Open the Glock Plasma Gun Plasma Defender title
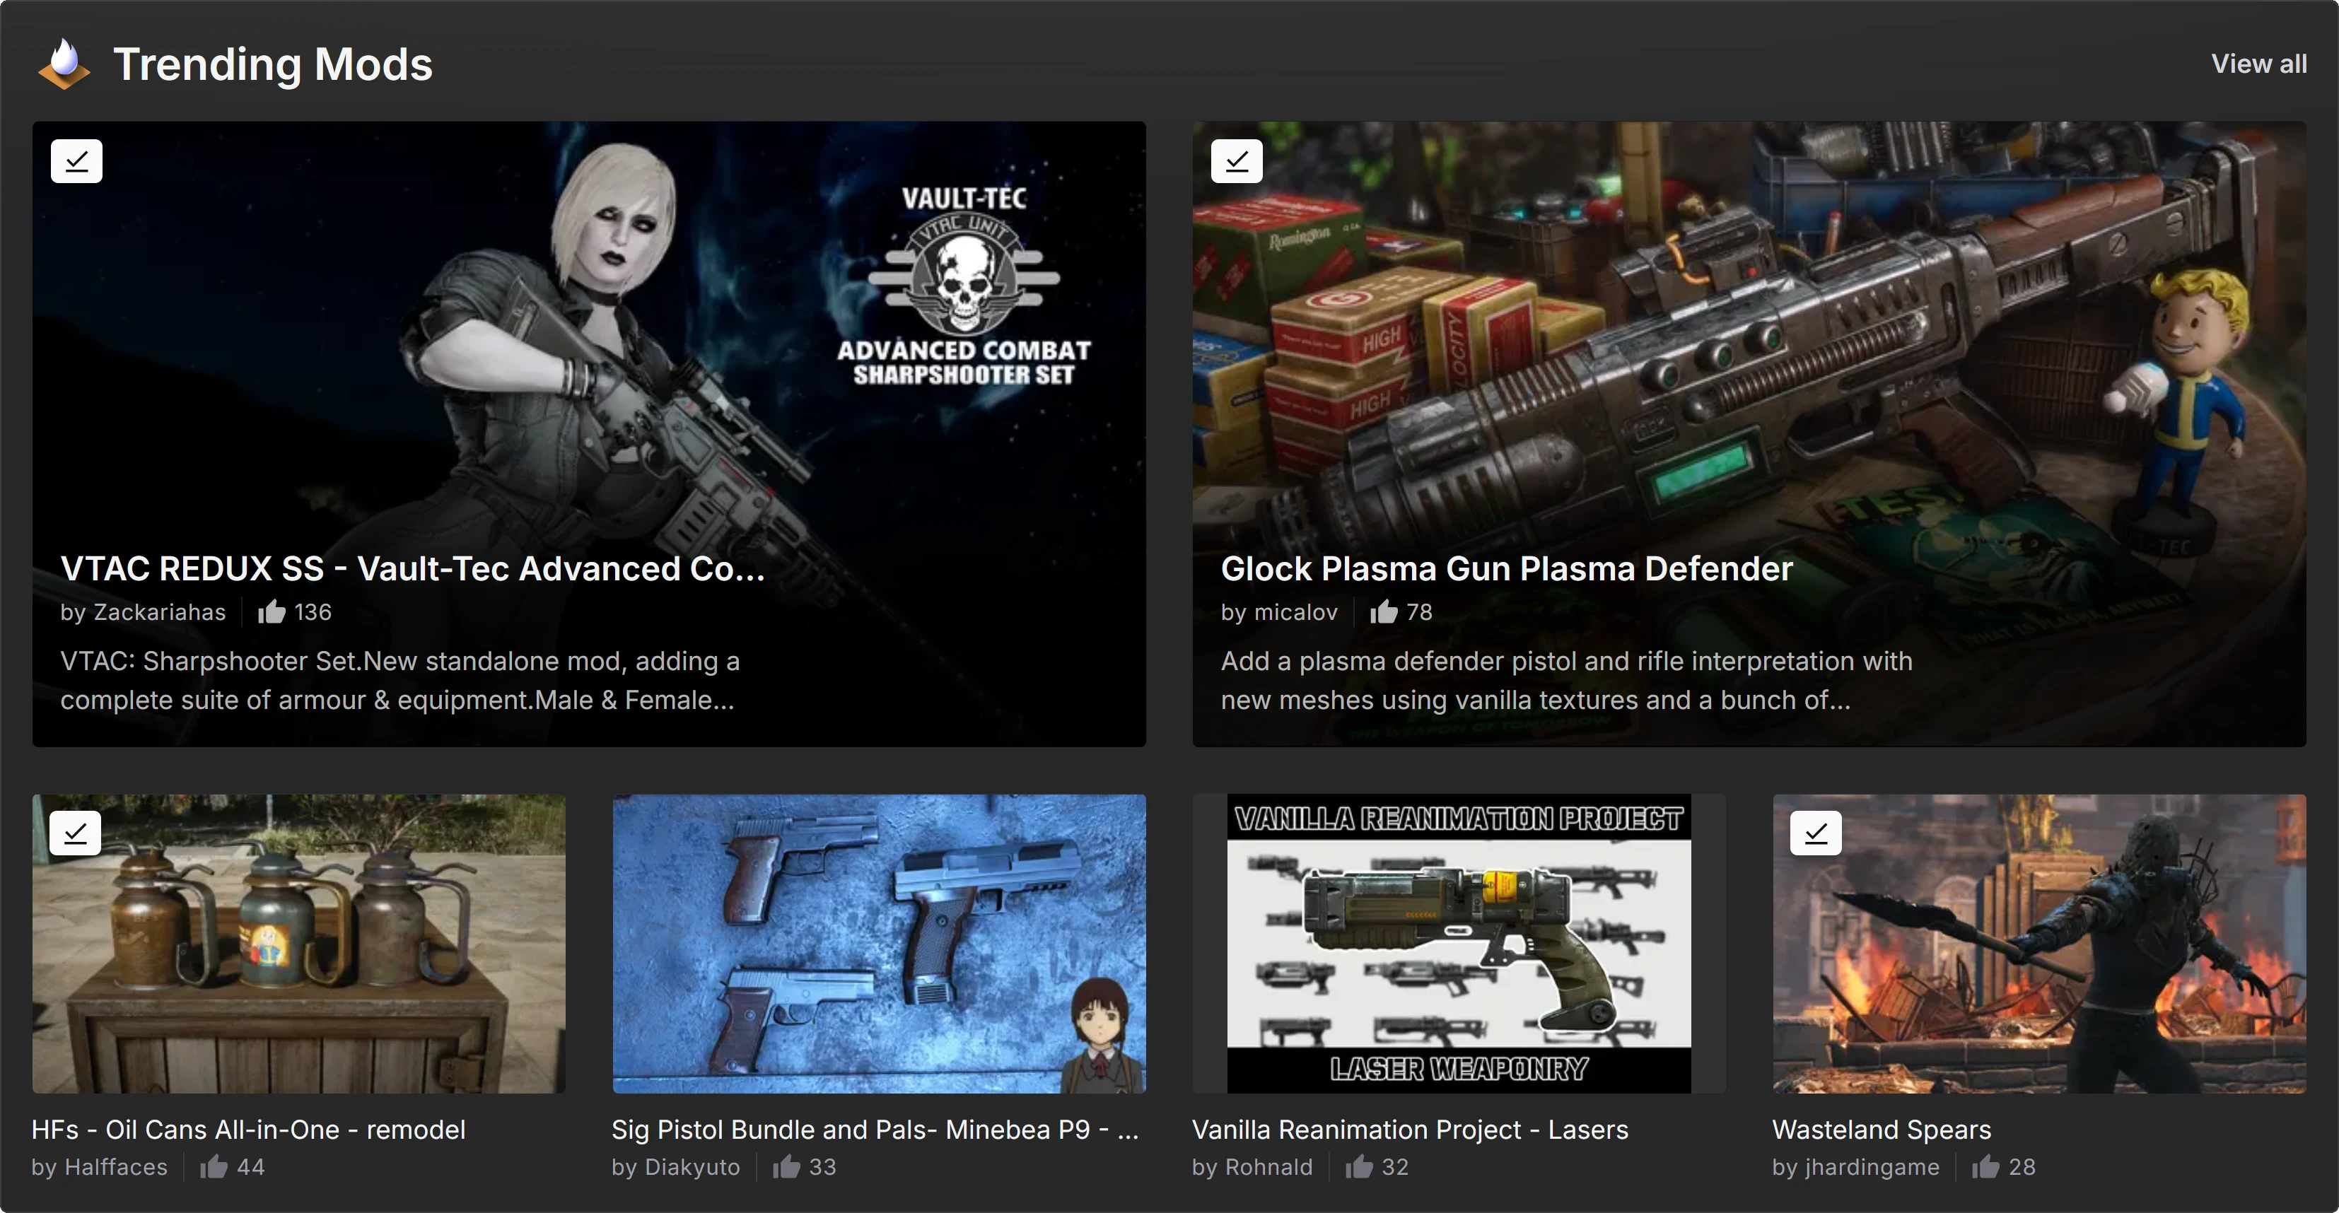This screenshot has width=2339, height=1213. pos(1506,568)
